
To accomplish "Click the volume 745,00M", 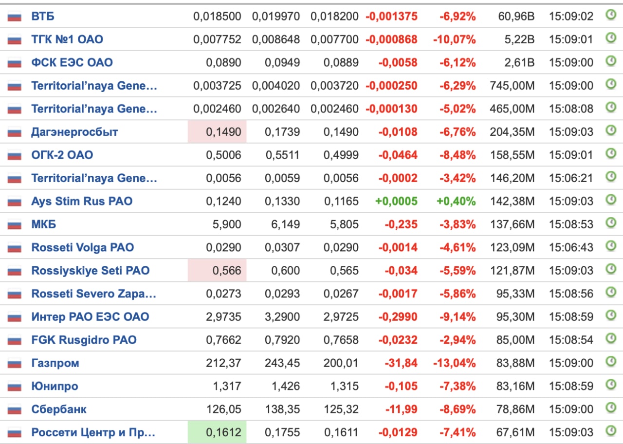I will coord(512,86).
